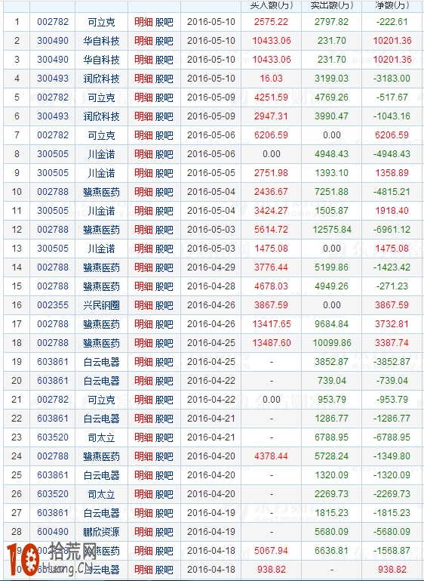
Task: Visit 股吧 for row 4 润欣科技
Action: point(164,79)
